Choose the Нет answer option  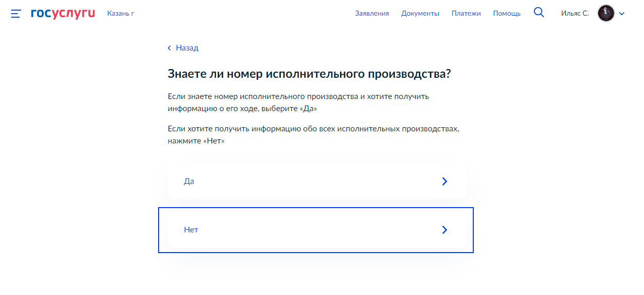pyautogui.click(x=191, y=230)
